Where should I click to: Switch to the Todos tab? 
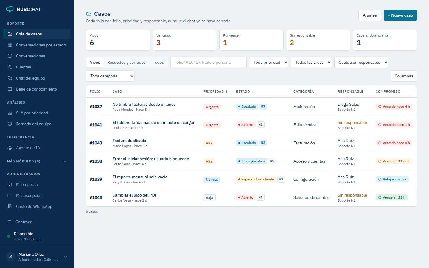[158, 62]
